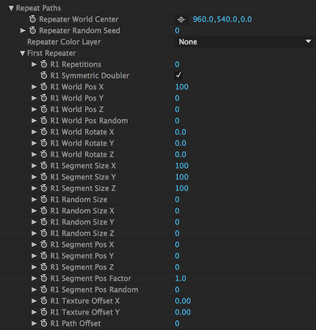The width and height of the screenshot is (316, 330).
Task: Toggle stopwatch for R1 Segment Pos Y
Action: click(44, 256)
